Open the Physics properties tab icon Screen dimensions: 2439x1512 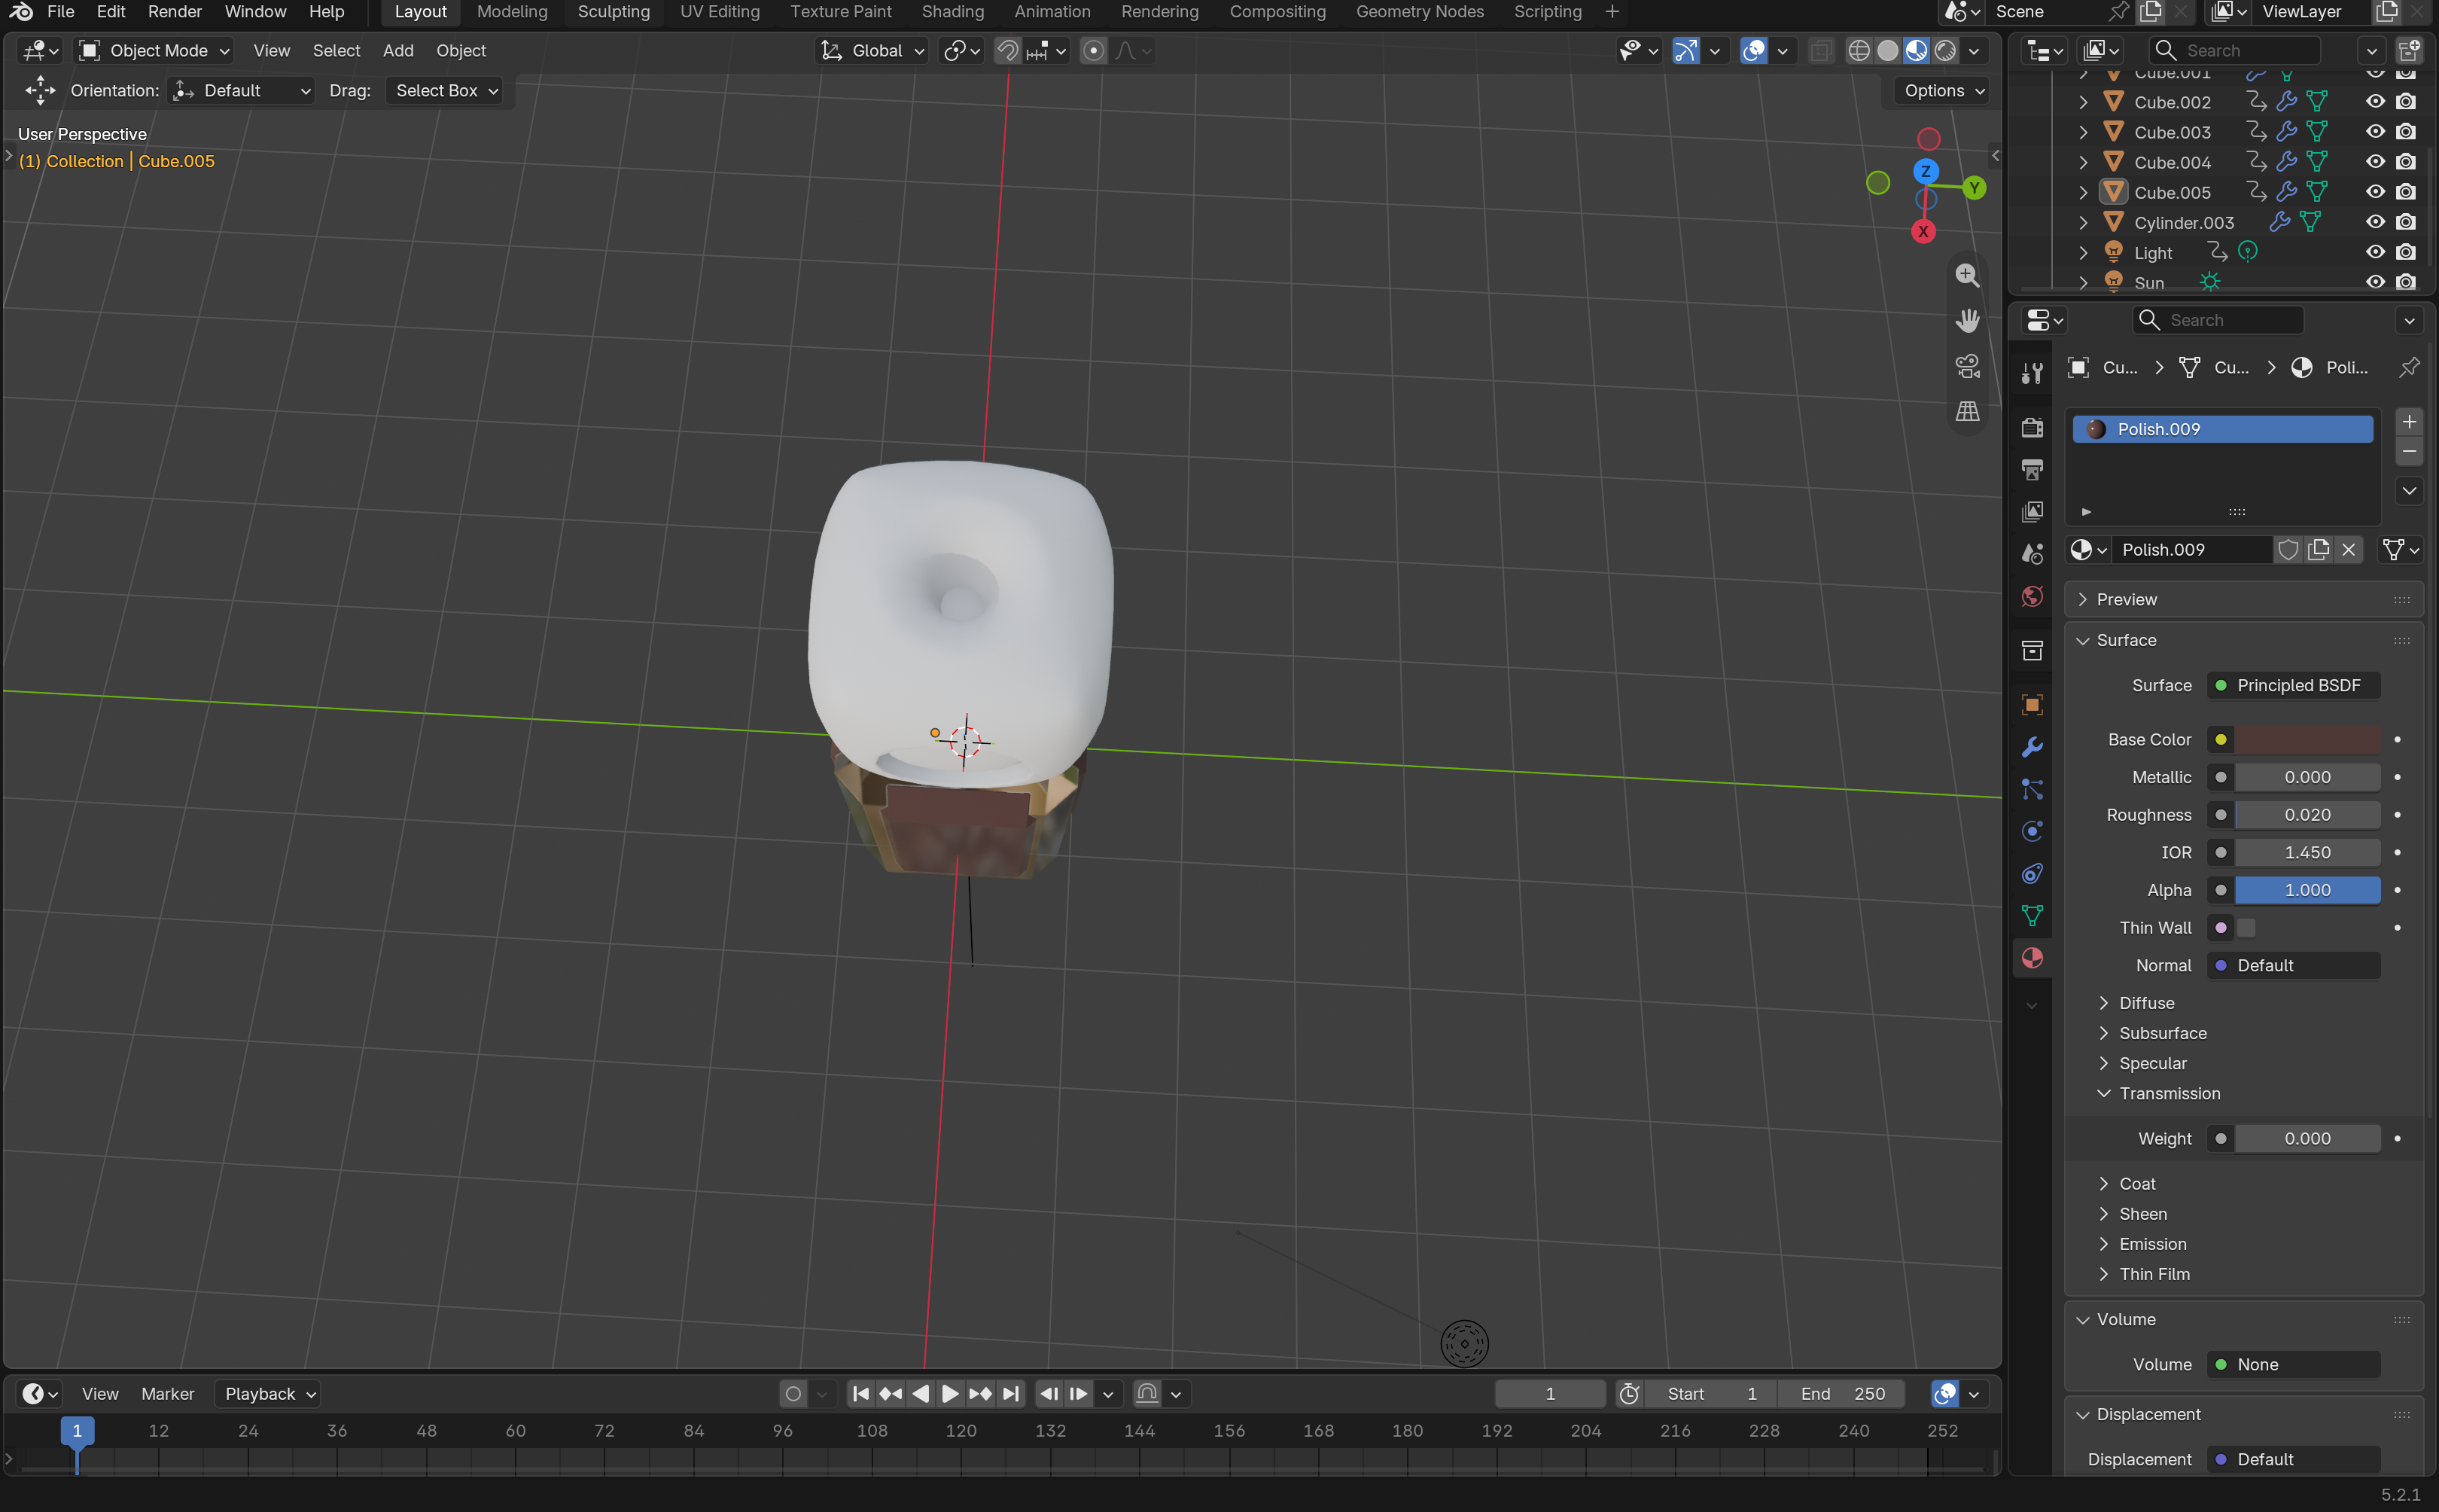pos(2031,831)
